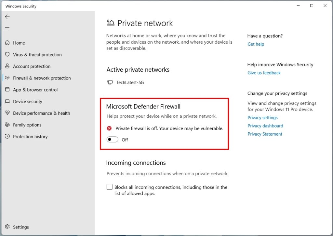Go to the Protection history section
333x236 pixels.
[x=30, y=137]
